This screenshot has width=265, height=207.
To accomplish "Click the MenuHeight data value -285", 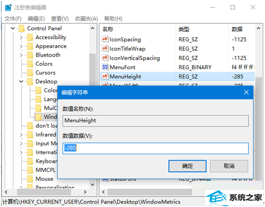I will pyautogui.click(x=237, y=76).
